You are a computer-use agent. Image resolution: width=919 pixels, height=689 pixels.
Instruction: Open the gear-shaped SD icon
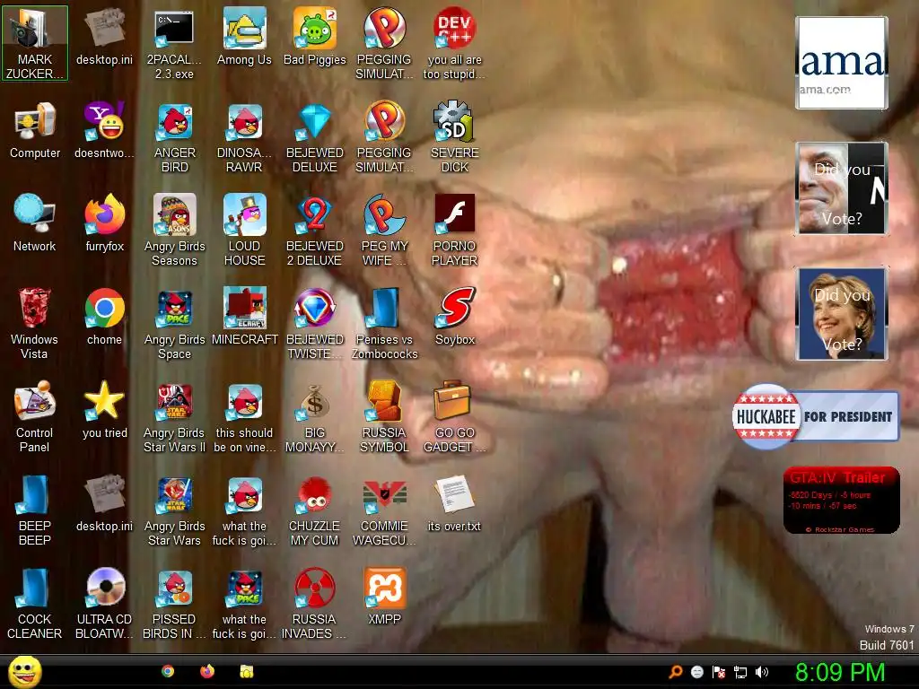[454, 137]
